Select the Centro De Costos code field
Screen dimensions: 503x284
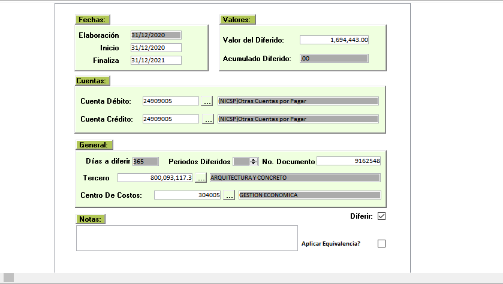(188, 195)
